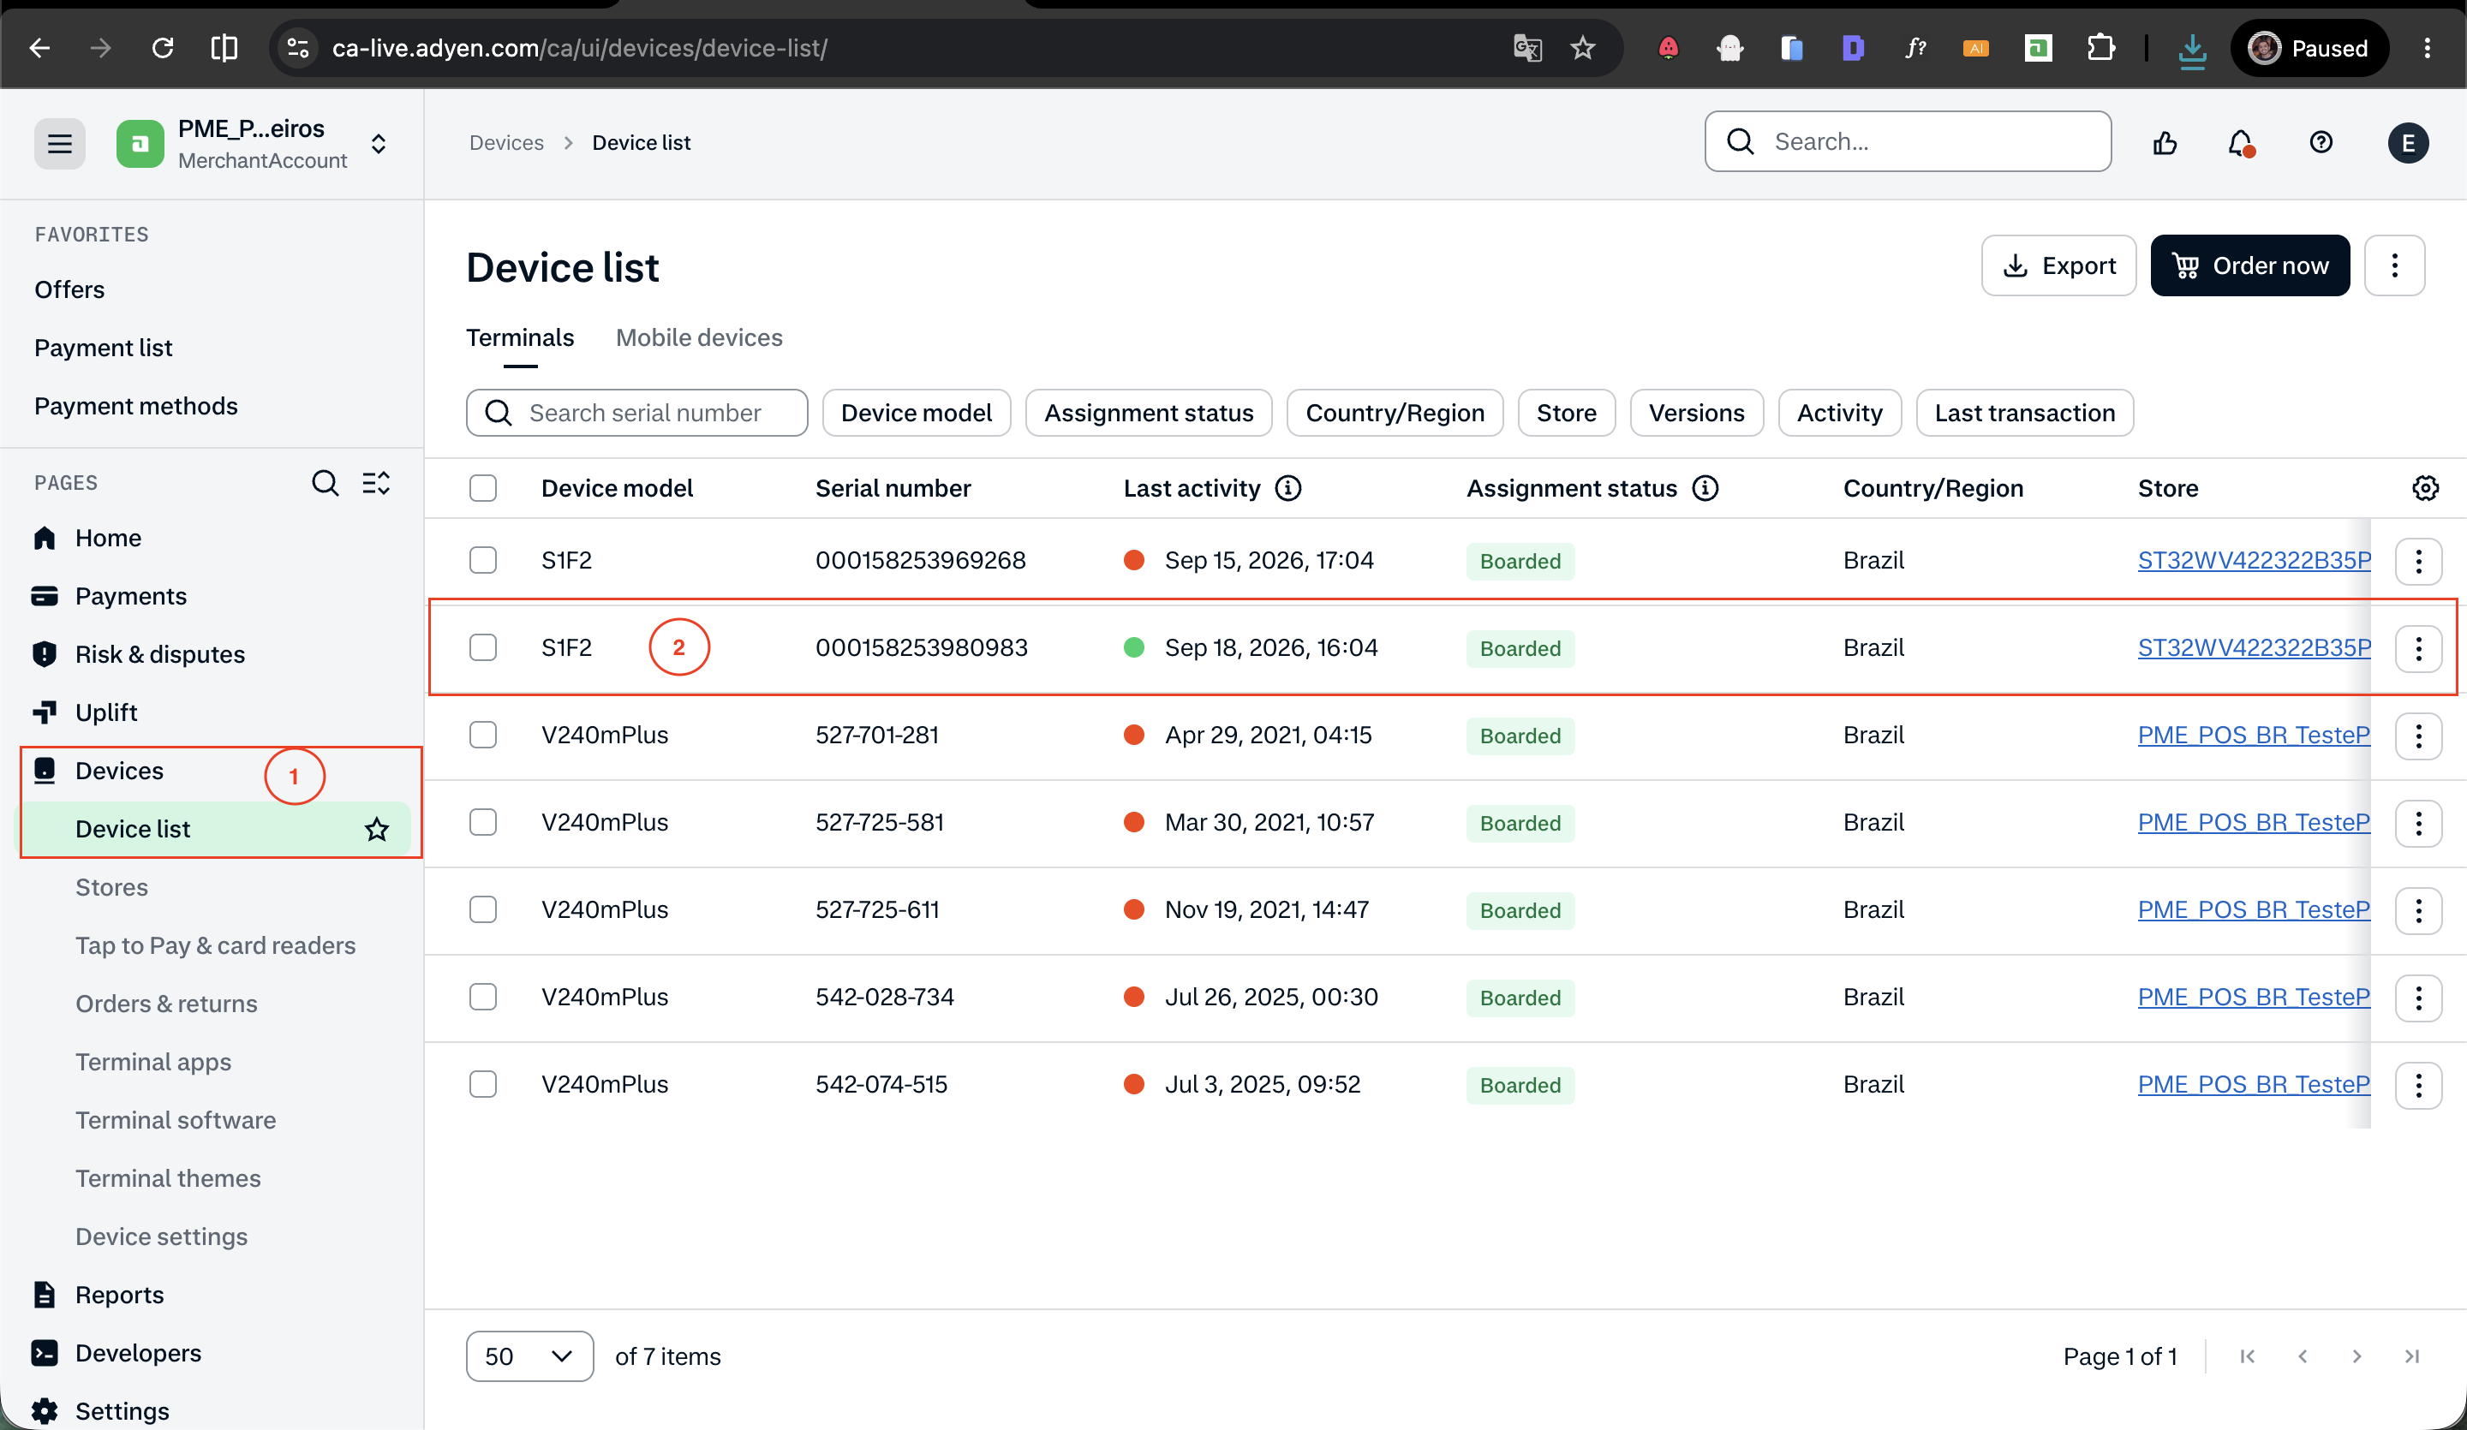
Task: Favorite Device list with star icon
Action: click(x=377, y=829)
